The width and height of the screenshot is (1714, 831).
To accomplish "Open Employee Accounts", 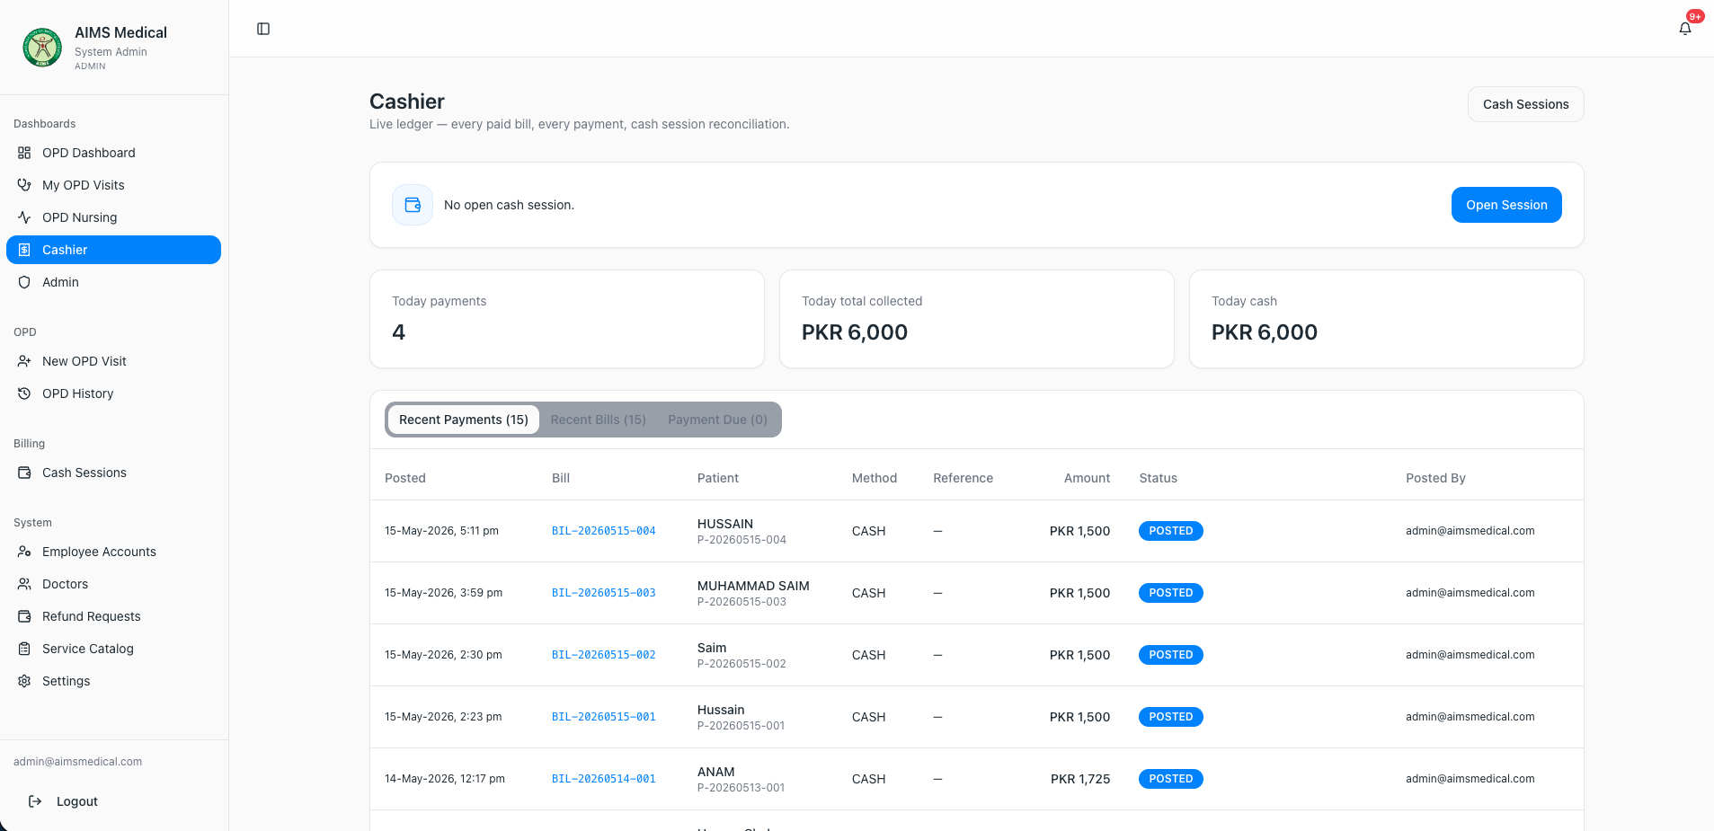I will (x=113, y=552).
